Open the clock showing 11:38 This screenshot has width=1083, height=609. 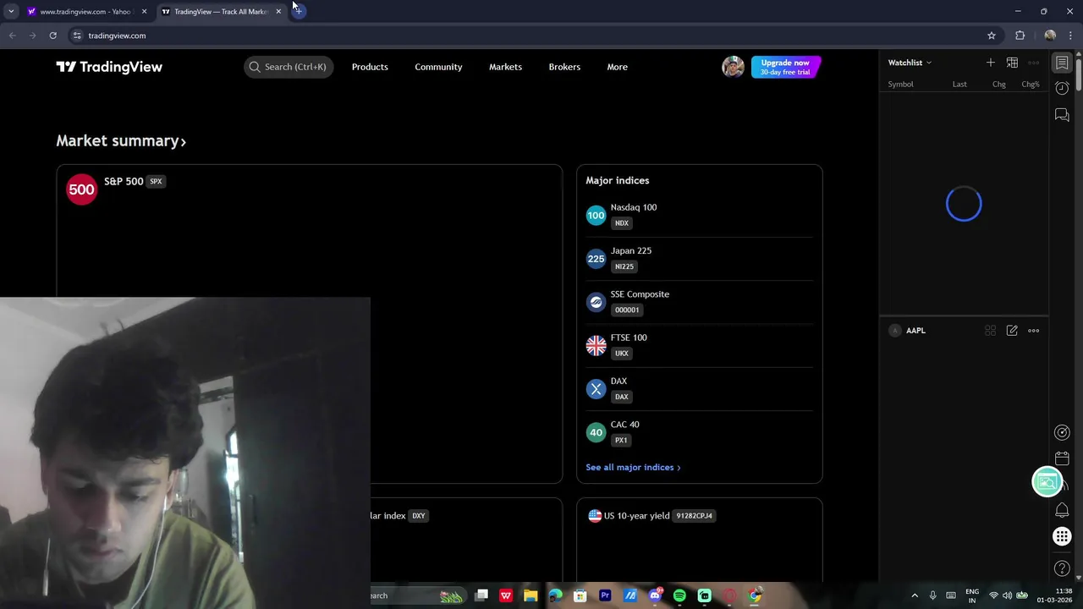click(x=1056, y=595)
